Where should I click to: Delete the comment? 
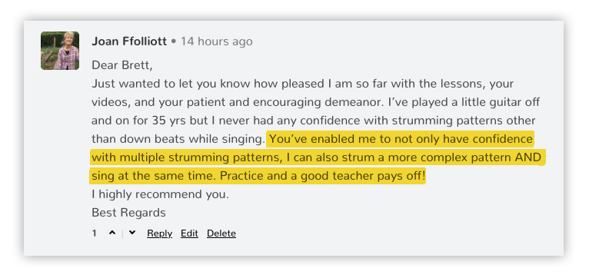(221, 233)
